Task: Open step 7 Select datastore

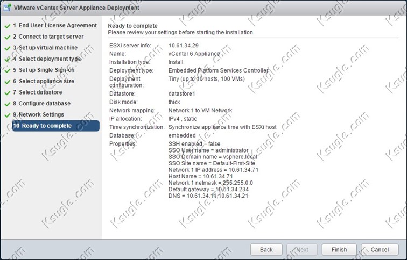Action: 38,92
